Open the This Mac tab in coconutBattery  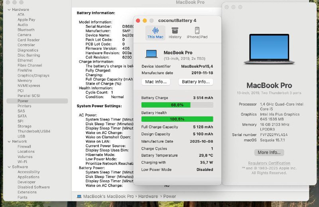pyautogui.click(x=155, y=33)
